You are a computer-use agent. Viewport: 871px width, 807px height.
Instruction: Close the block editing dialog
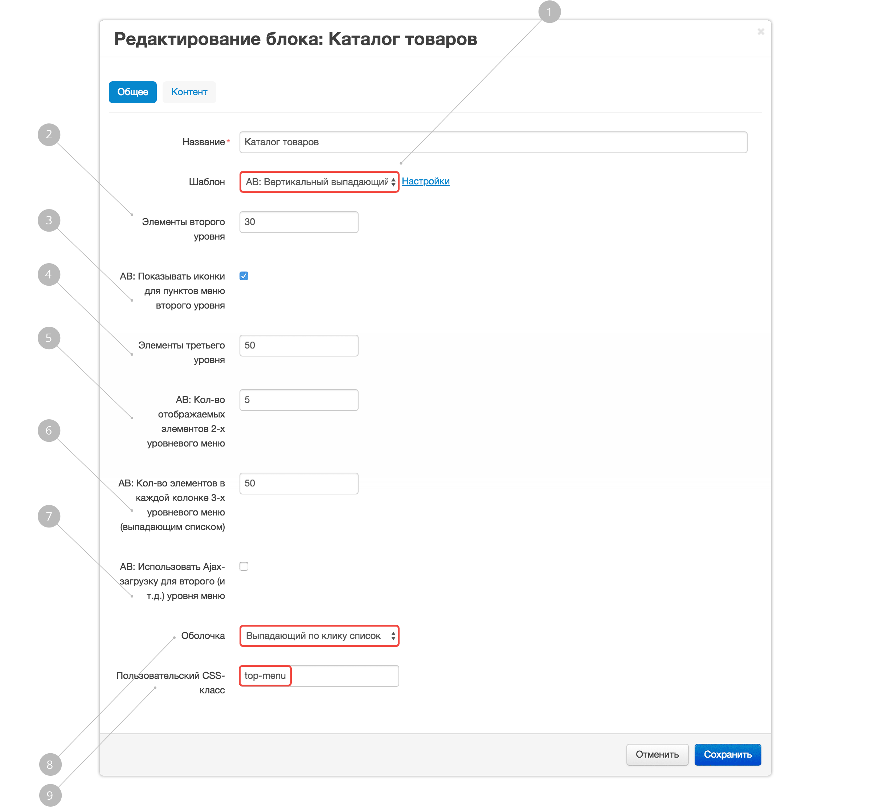click(761, 32)
